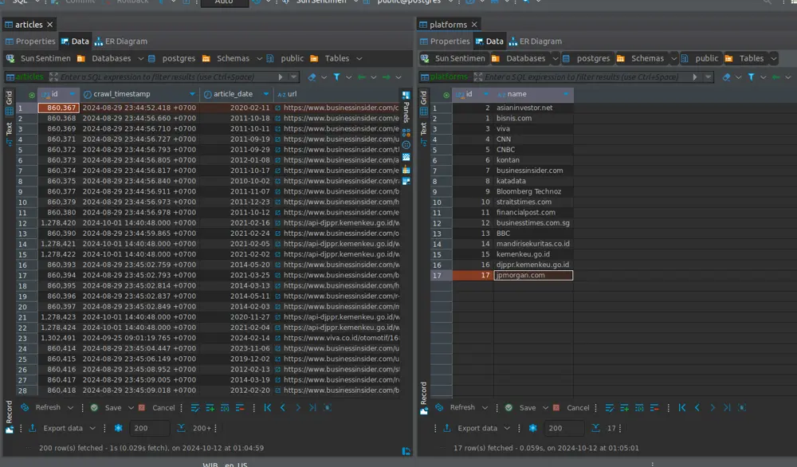Click add row icon in articles toolbar
The width and height of the screenshot is (797, 467).
(x=210, y=407)
